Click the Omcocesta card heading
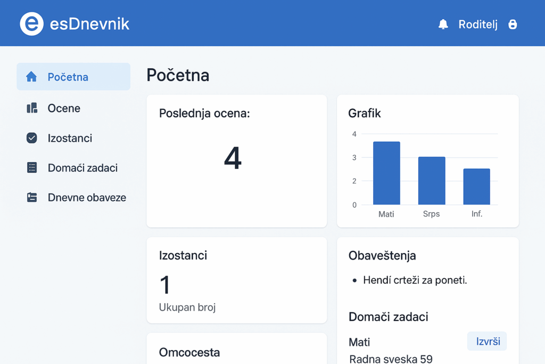Viewport: 545px width, 364px height. (189, 352)
